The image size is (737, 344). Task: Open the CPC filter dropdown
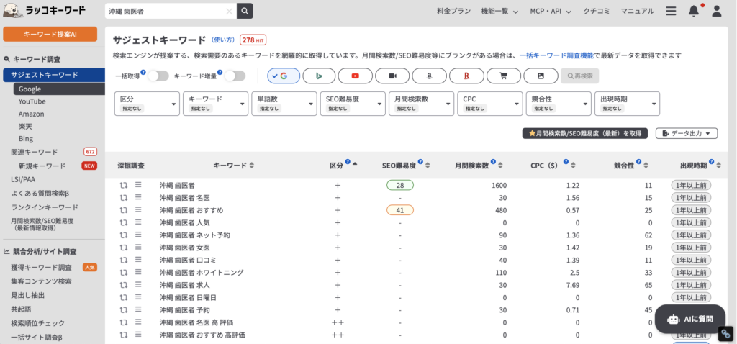click(490, 104)
